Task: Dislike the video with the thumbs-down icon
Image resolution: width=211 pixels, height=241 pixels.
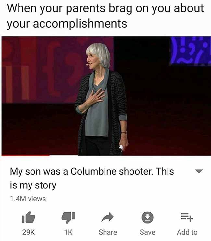Action: pyautogui.click(x=68, y=217)
